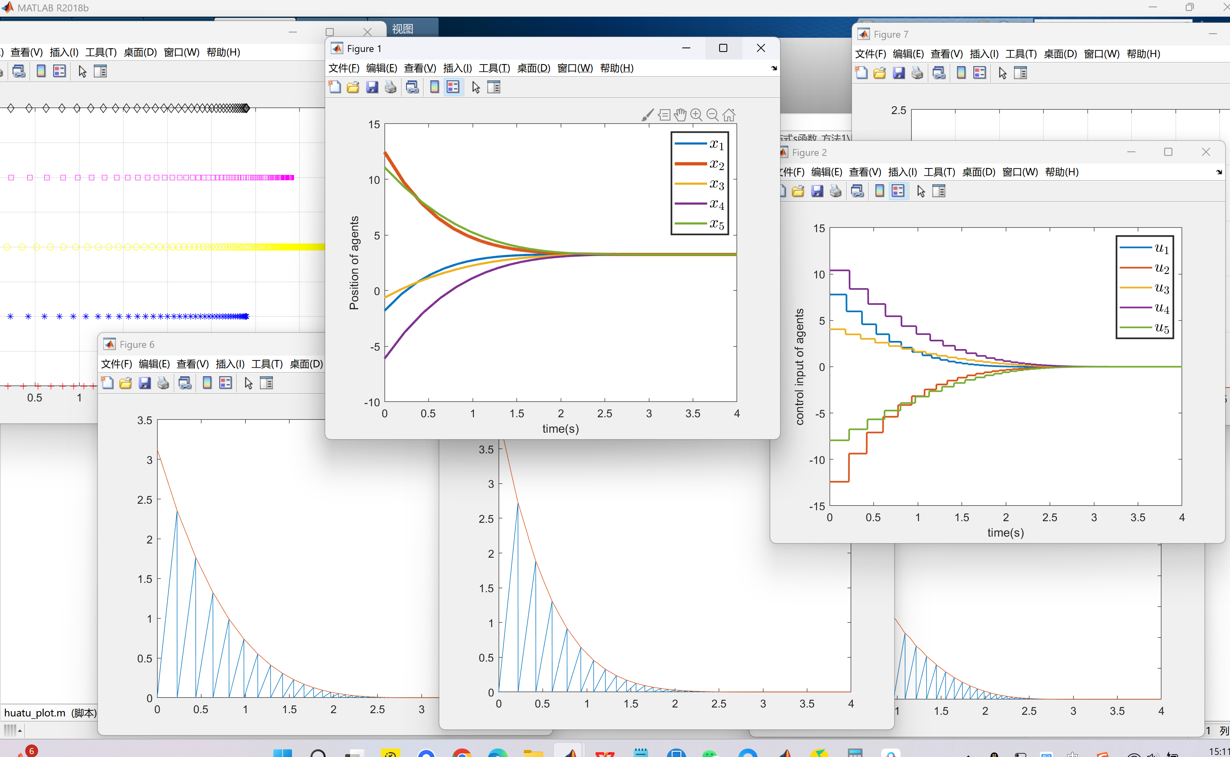Toggle Edit Plot arrow in Figure 2 toolbar
The width and height of the screenshot is (1230, 757).
tap(921, 191)
